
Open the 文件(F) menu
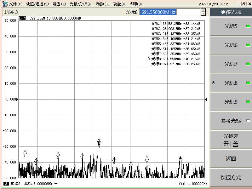point(16,4)
